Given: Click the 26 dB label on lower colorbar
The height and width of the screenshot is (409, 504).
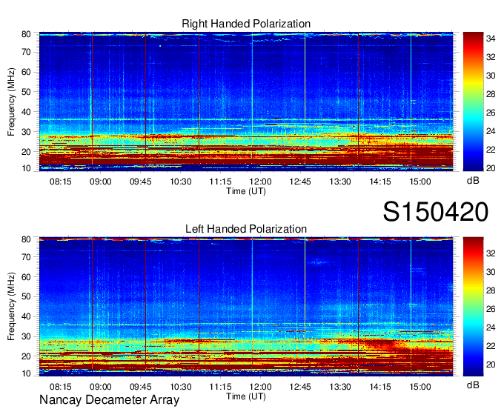Looking at the screenshot, I should 491,309.
